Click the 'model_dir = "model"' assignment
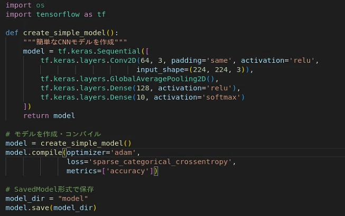 [x=46, y=199]
